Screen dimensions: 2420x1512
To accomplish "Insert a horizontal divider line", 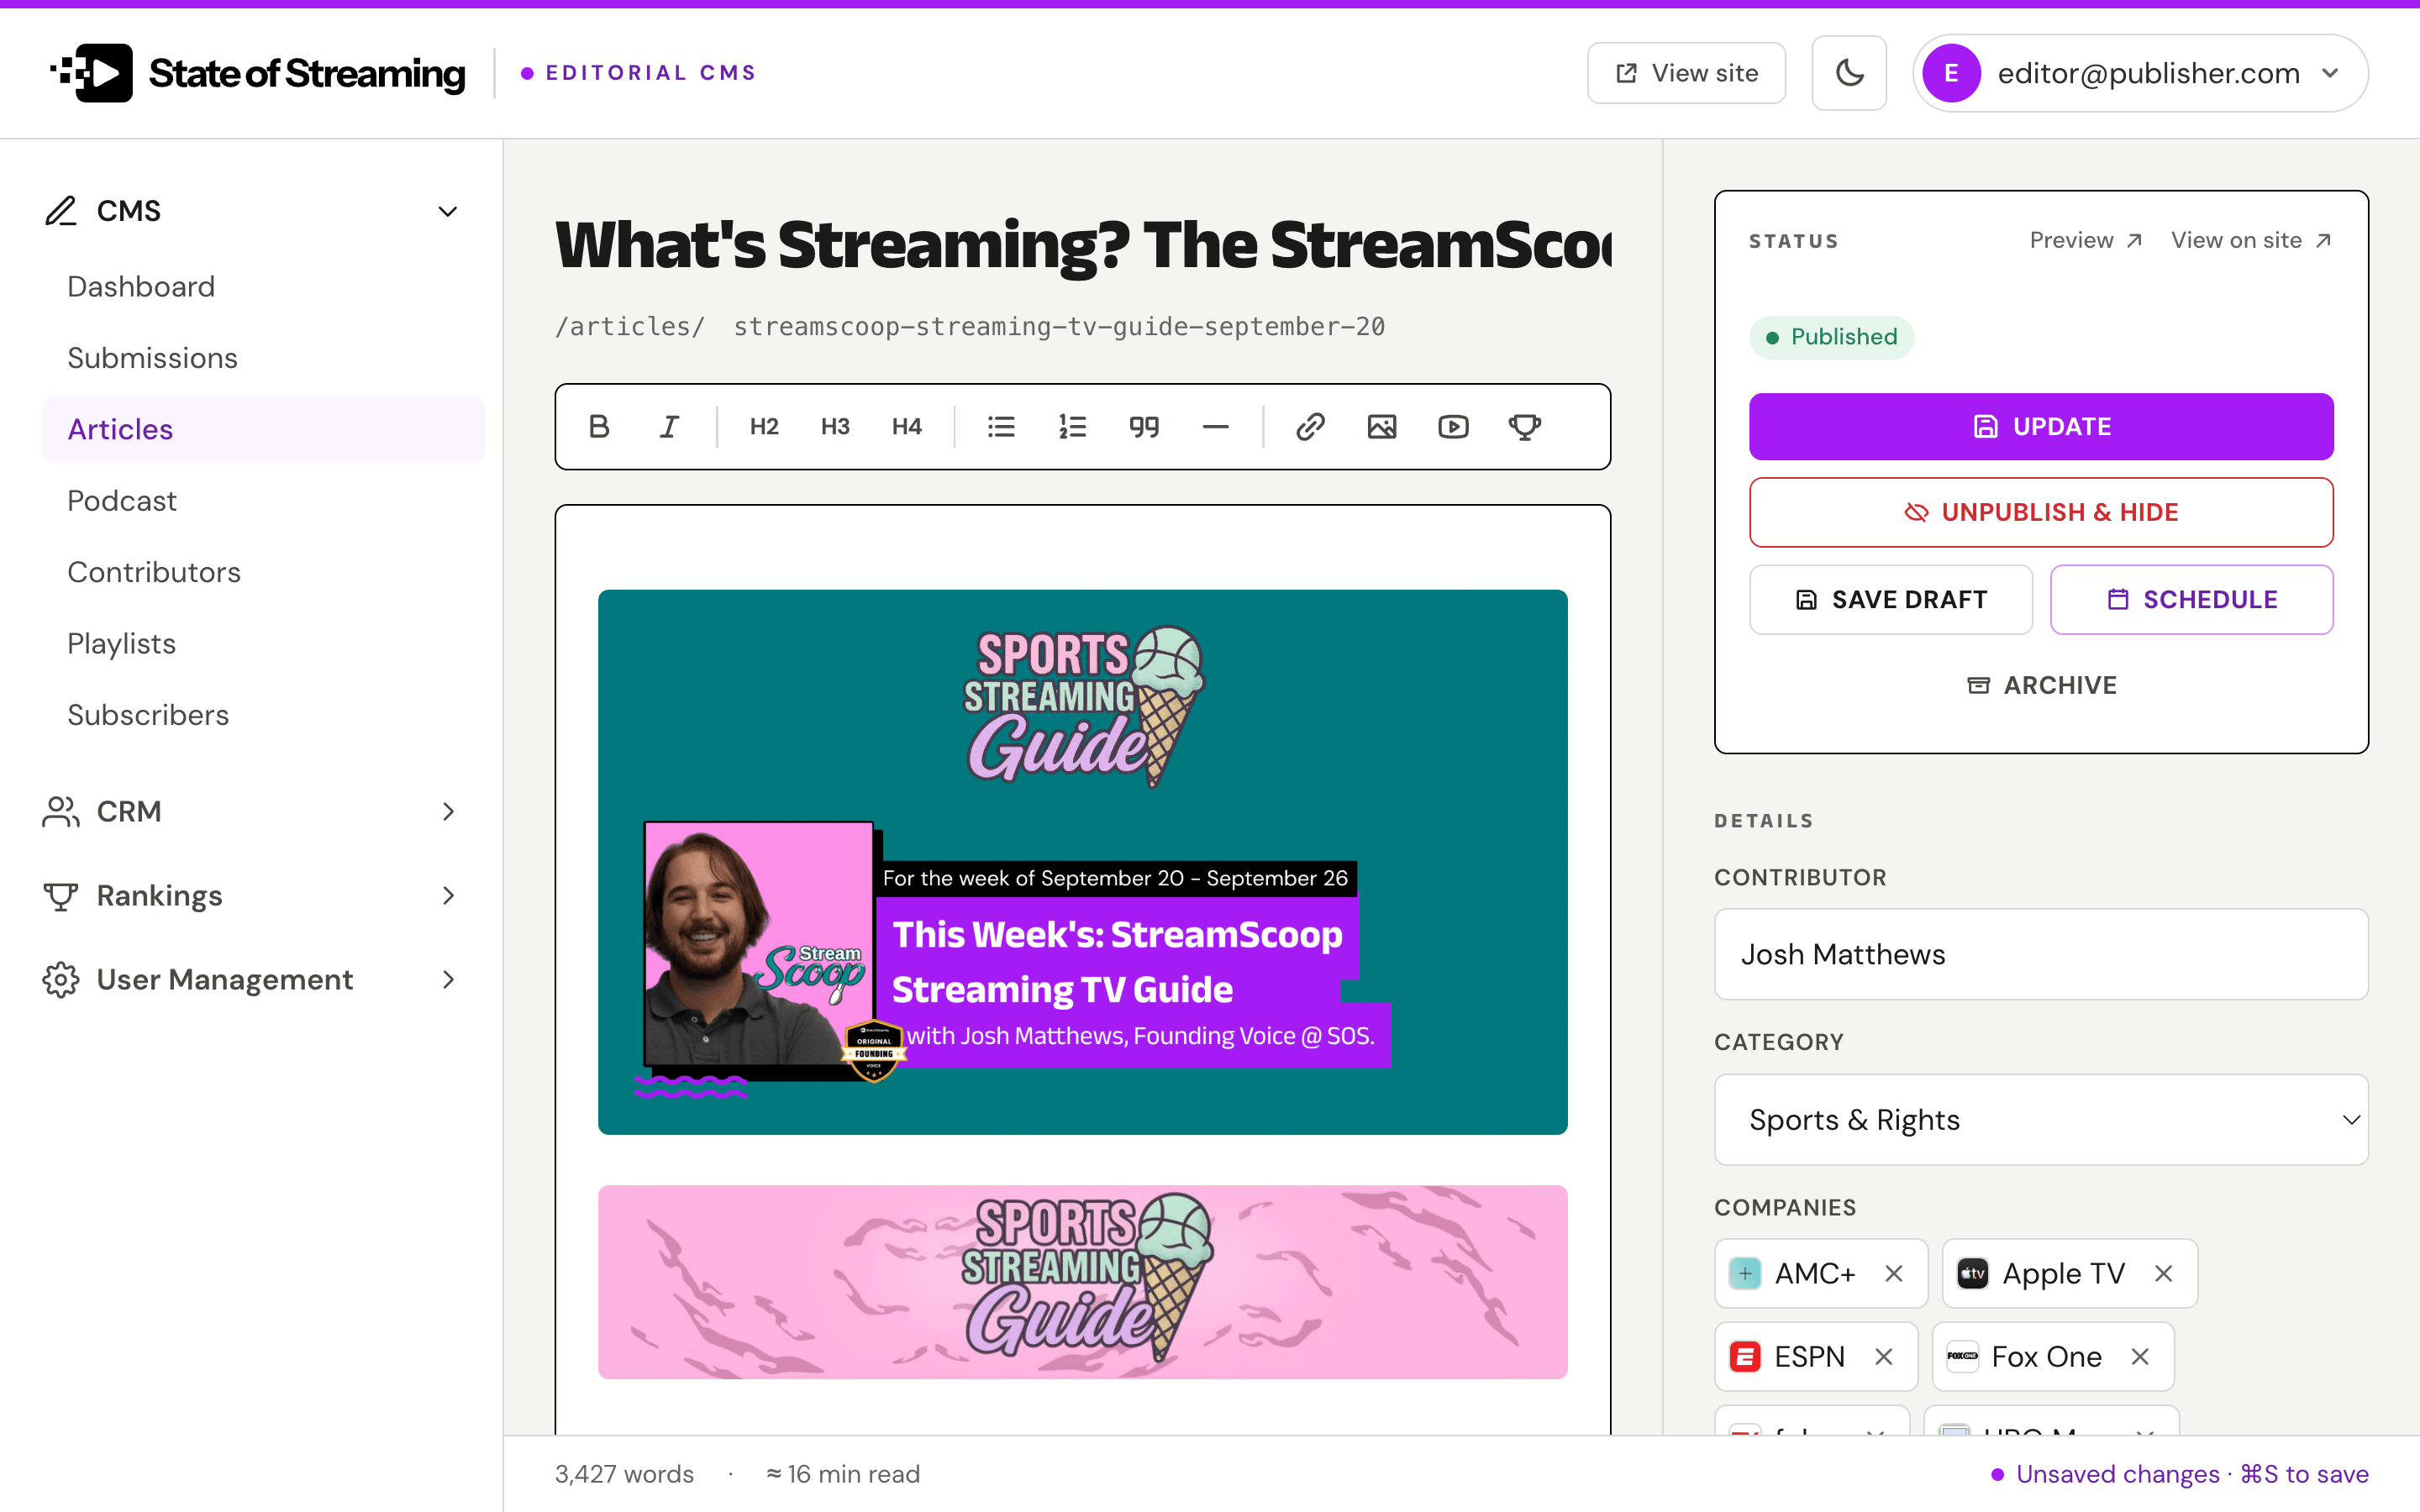I will coord(1215,427).
